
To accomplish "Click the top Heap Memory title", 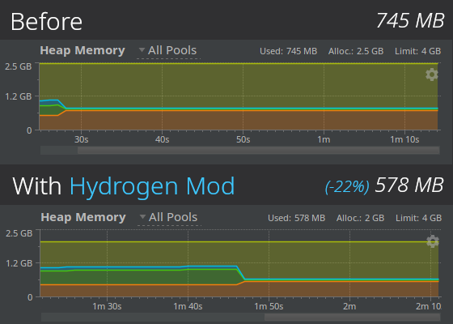I will click(x=83, y=50).
